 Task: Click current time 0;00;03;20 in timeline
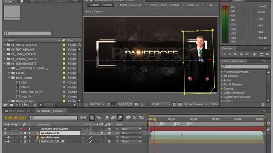15,118
